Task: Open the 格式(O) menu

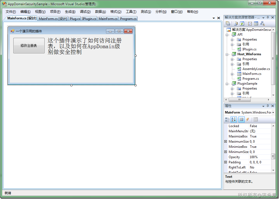Action: tap(116, 12)
